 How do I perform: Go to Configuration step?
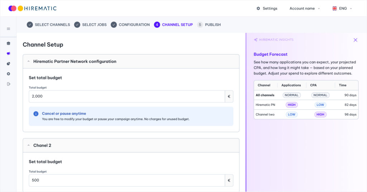(130, 25)
